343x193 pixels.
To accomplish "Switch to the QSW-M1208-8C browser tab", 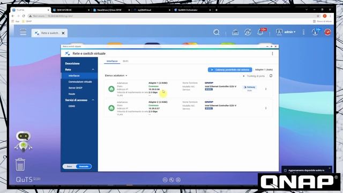I will tap(71, 10).
